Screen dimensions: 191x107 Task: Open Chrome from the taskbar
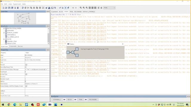[x=9, y=105]
